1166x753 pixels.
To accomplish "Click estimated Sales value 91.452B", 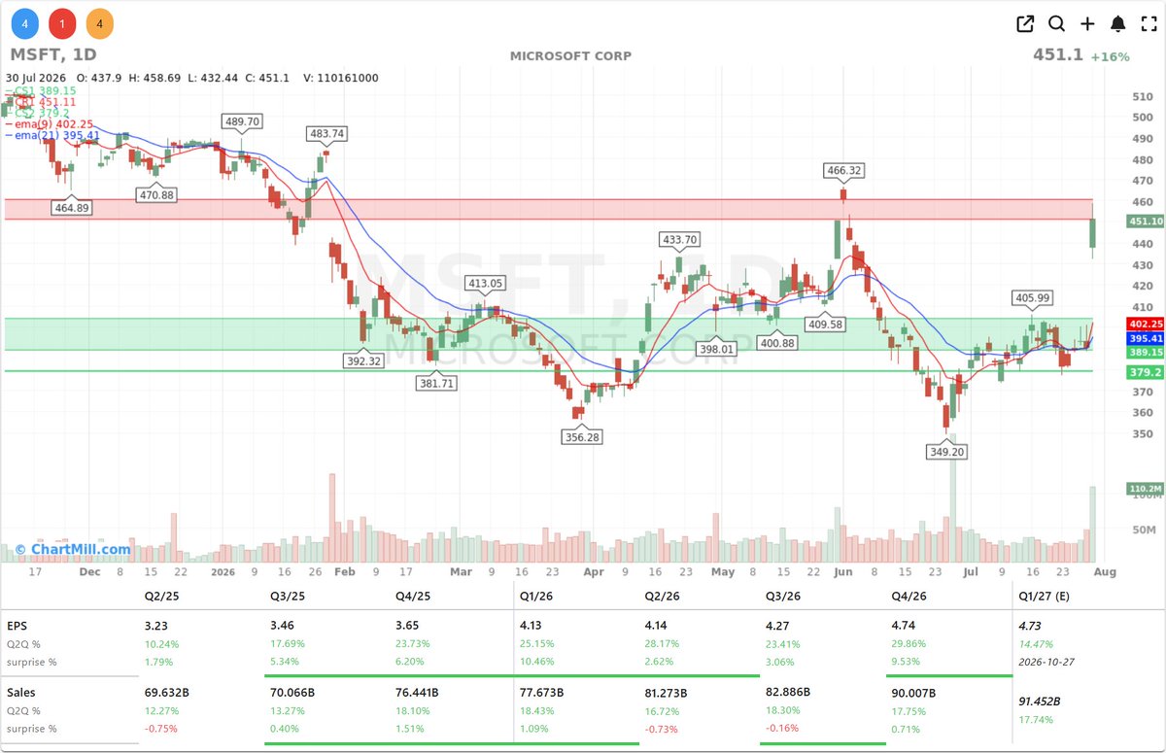I will (1040, 701).
